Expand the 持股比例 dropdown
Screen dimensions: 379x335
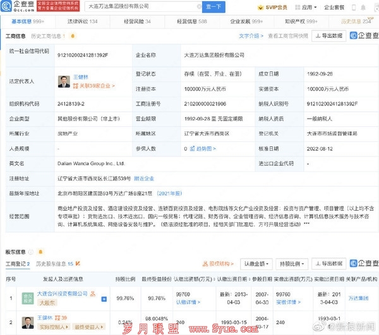point(292,264)
